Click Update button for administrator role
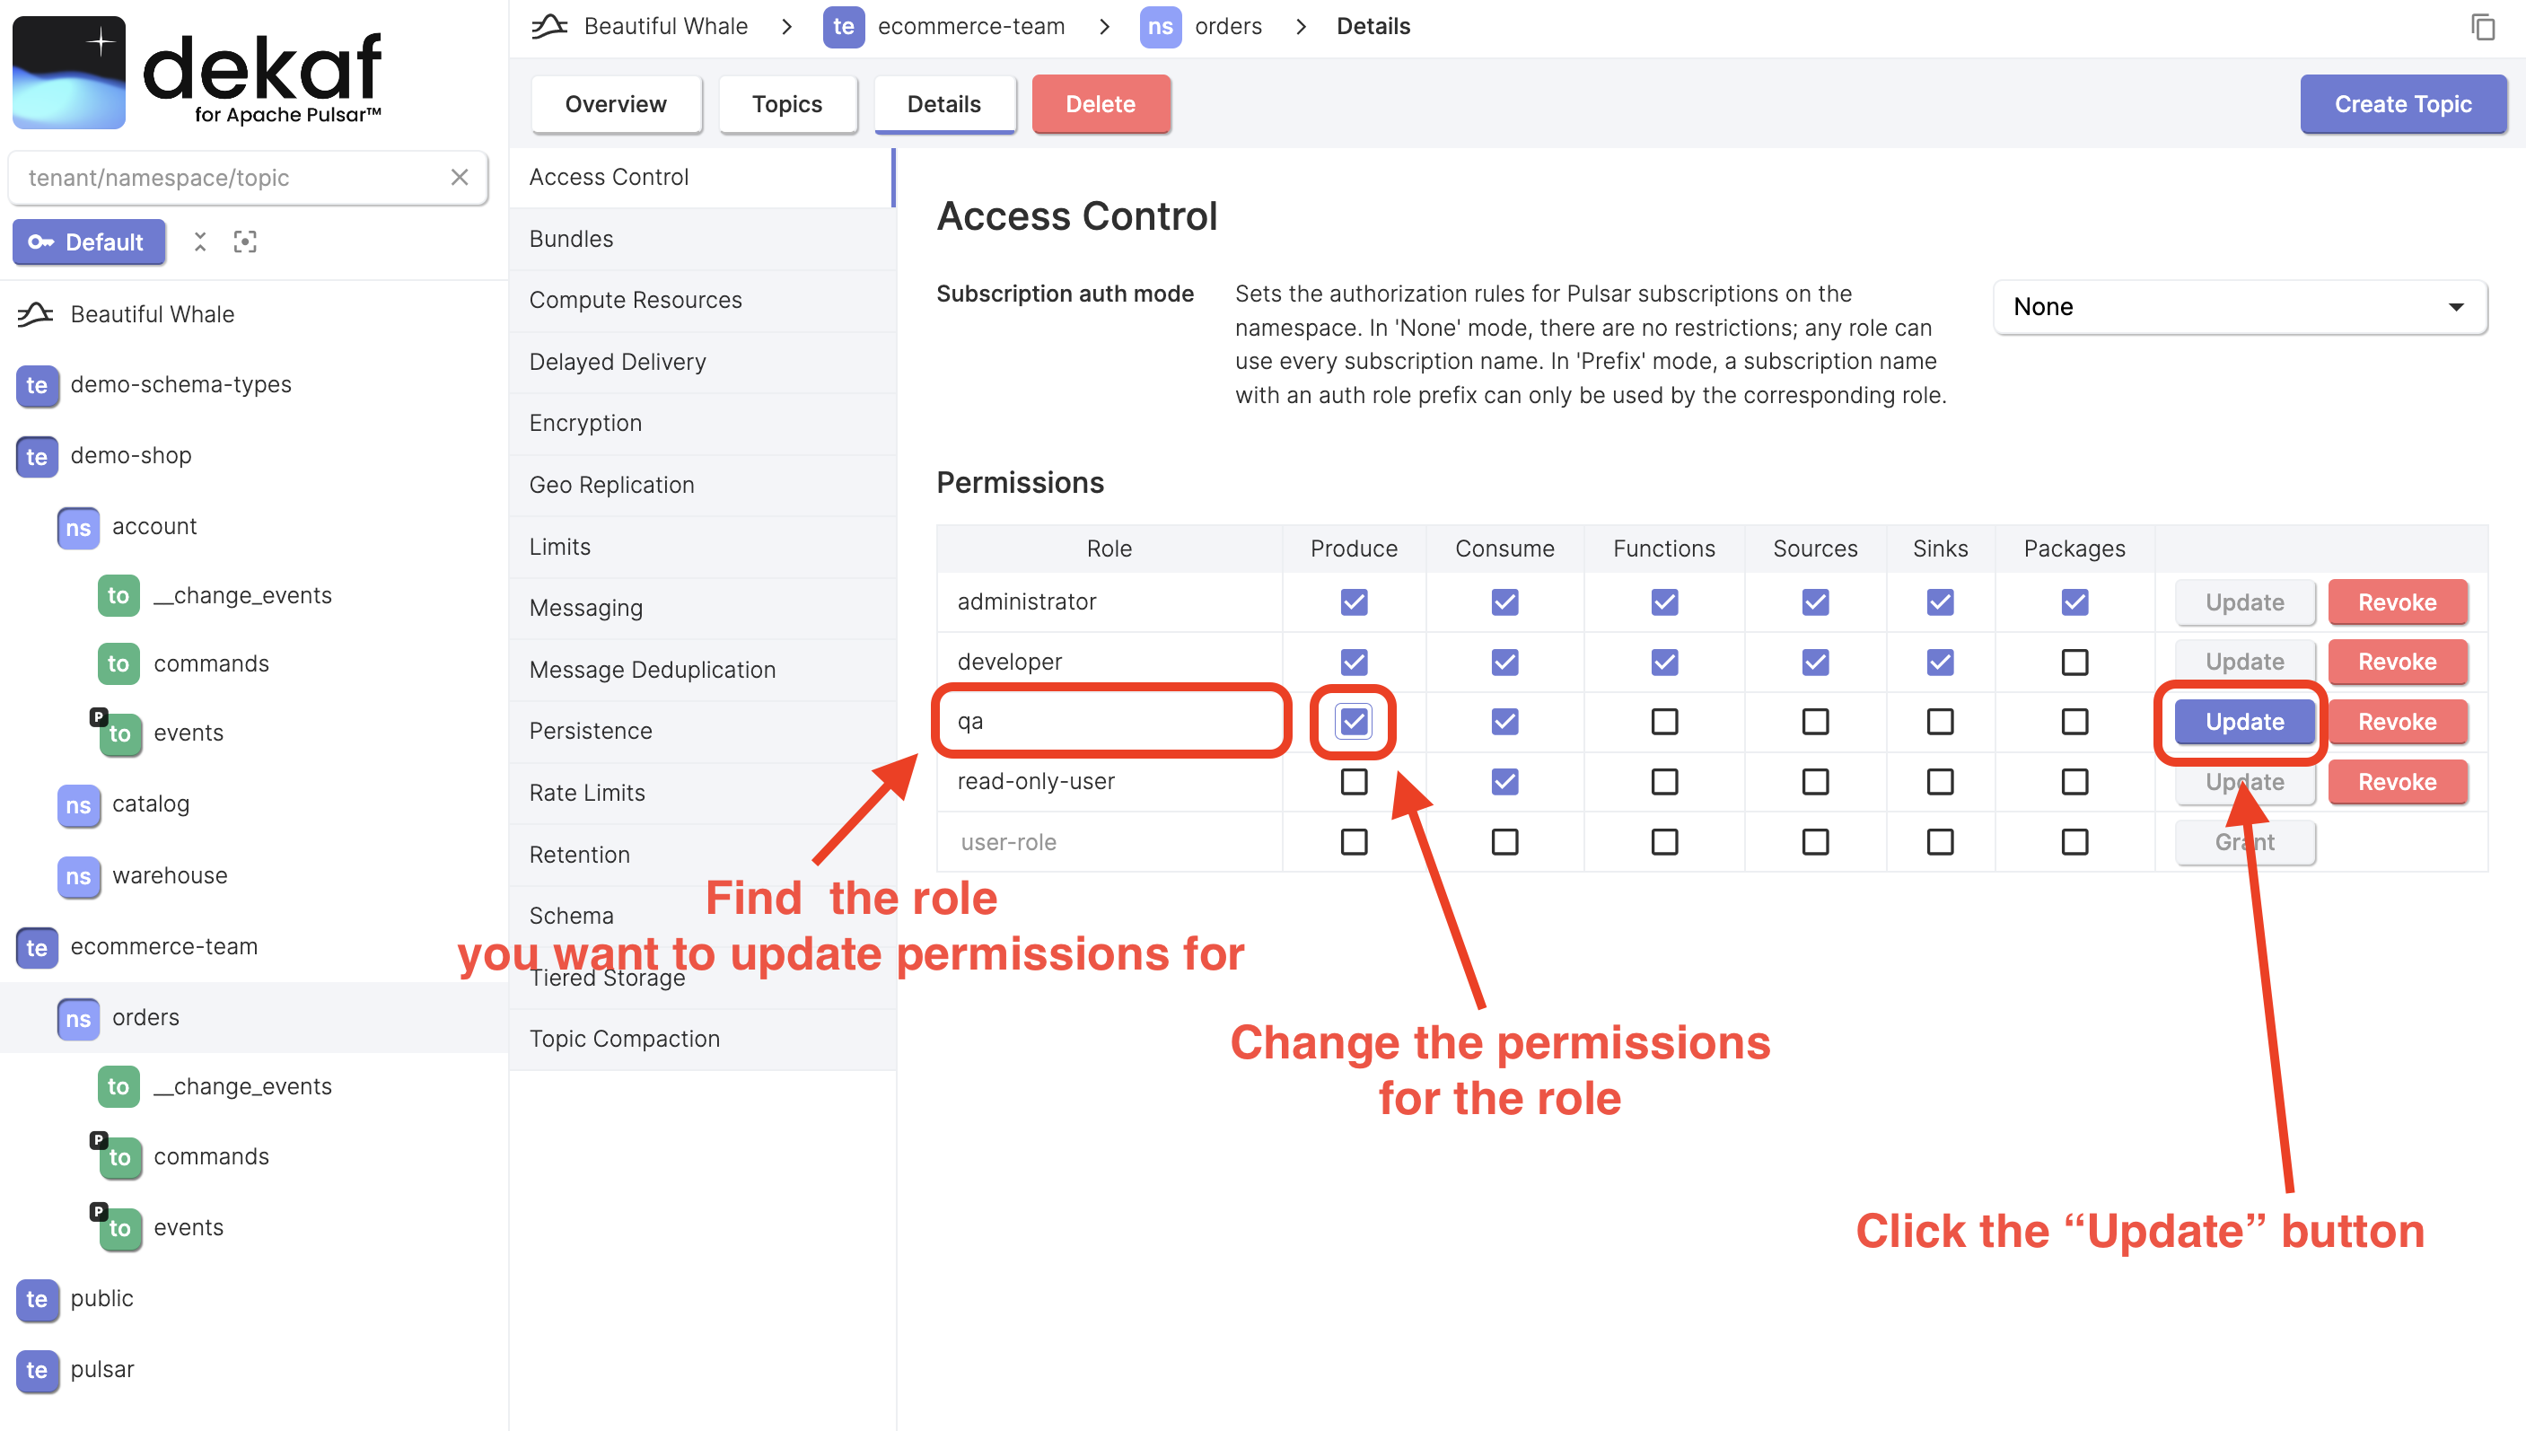Image resolution: width=2526 pixels, height=1431 pixels. pos(2244,602)
